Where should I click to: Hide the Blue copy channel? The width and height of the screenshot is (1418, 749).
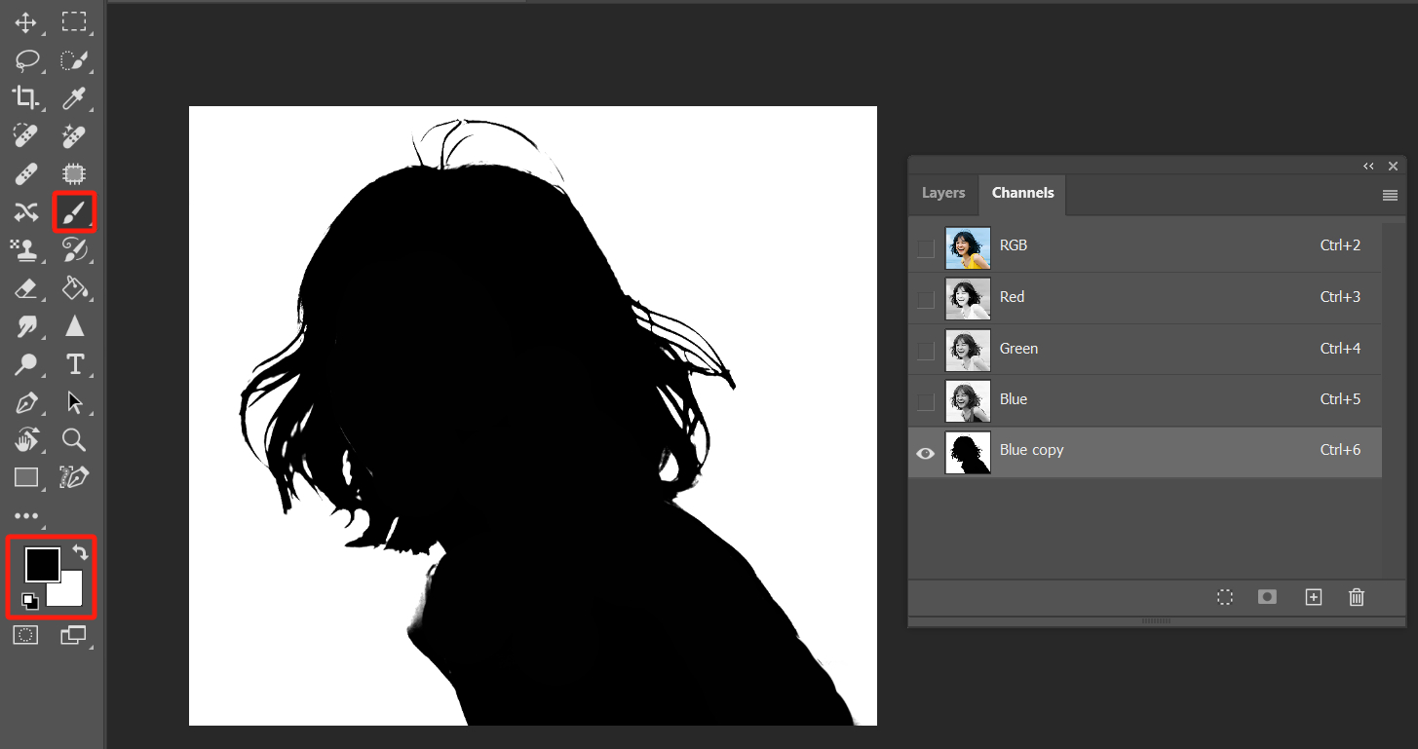[x=926, y=453]
